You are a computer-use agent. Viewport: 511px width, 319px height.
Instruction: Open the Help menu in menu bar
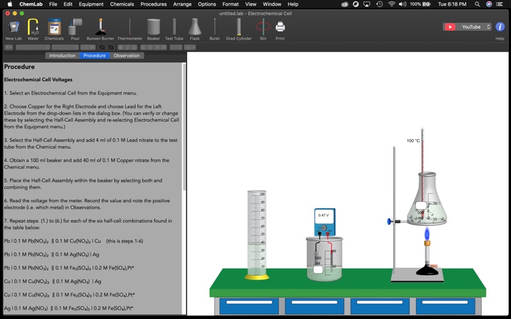pyautogui.click(x=293, y=4)
